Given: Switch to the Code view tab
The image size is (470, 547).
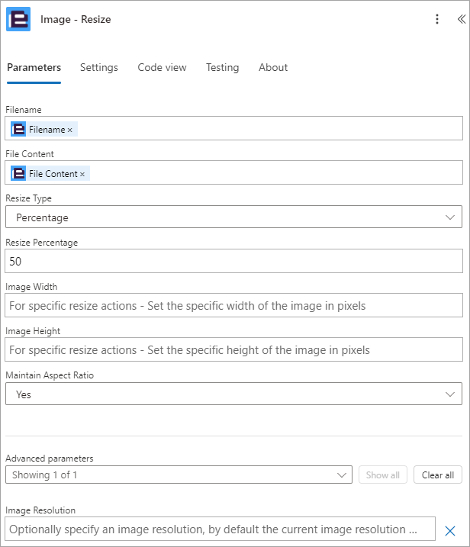Looking at the screenshot, I should [162, 67].
